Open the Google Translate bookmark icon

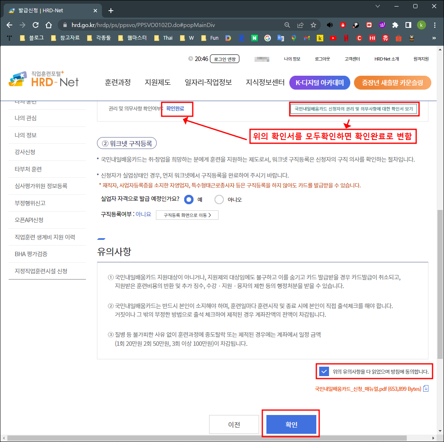tap(280, 38)
